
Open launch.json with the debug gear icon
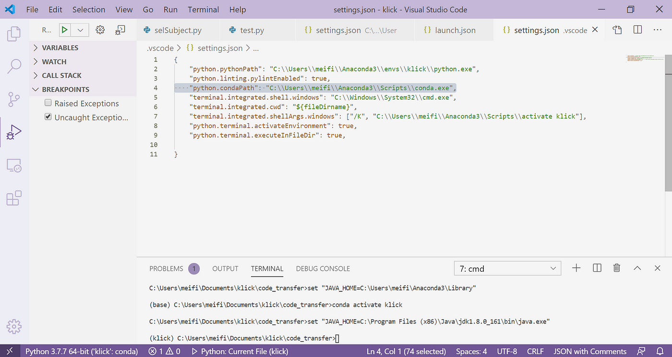click(x=100, y=30)
